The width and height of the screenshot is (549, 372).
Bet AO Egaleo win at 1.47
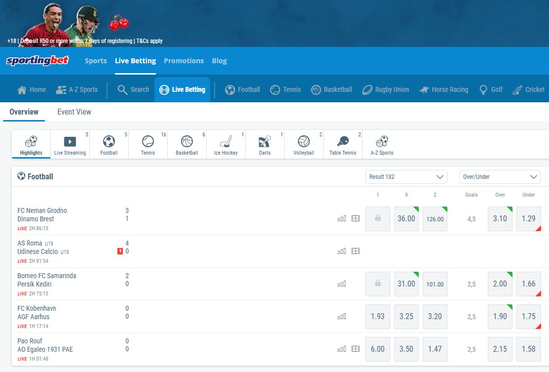tap(435, 349)
